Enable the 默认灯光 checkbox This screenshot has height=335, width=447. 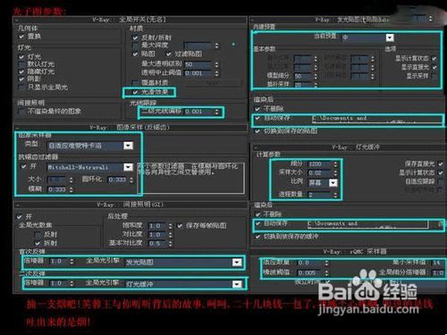pos(21,64)
